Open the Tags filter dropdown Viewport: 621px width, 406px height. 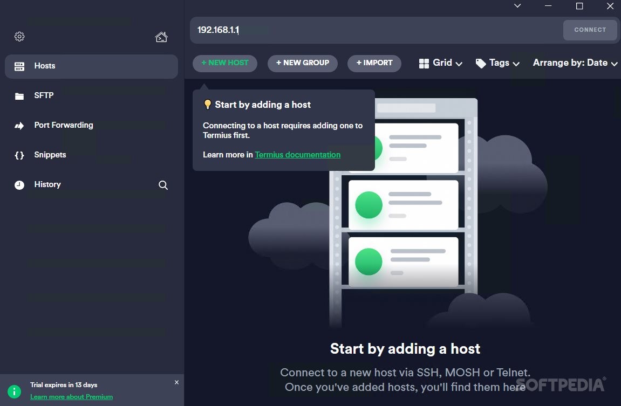tap(497, 63)
